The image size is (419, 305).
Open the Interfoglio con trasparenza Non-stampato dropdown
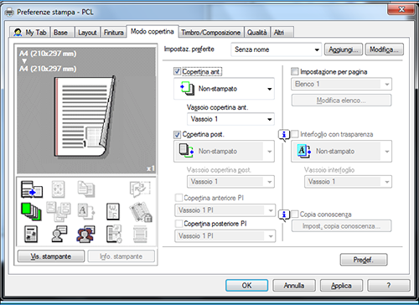tap(341, 152)
